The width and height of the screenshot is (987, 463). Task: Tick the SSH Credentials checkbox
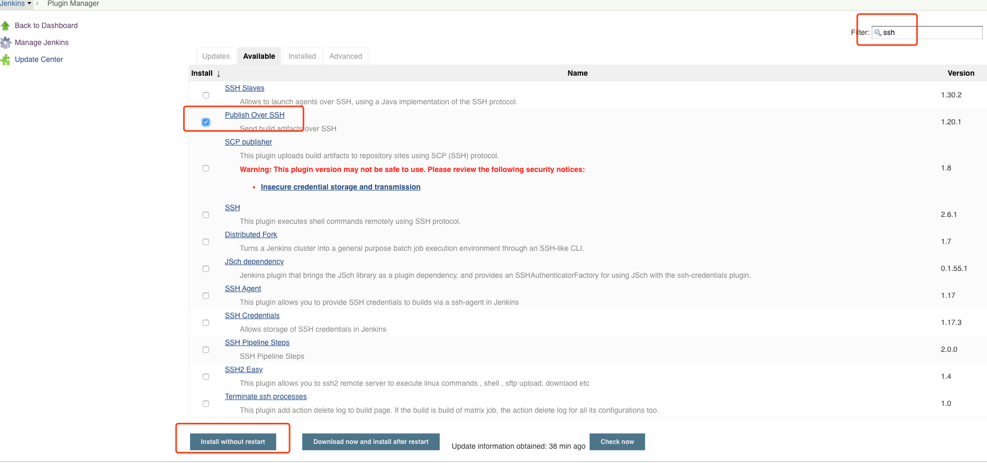[x=206, y=323]
